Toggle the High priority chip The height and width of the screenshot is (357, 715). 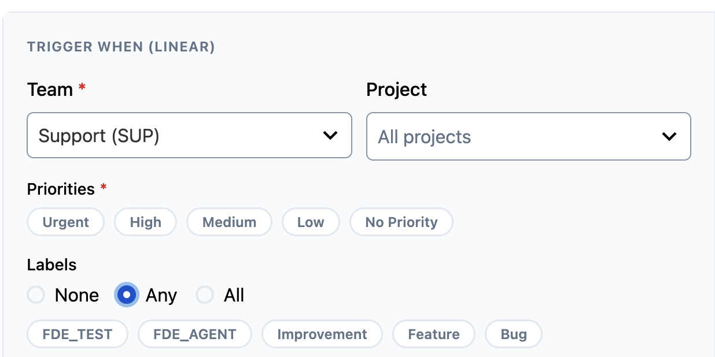(145, 222)
